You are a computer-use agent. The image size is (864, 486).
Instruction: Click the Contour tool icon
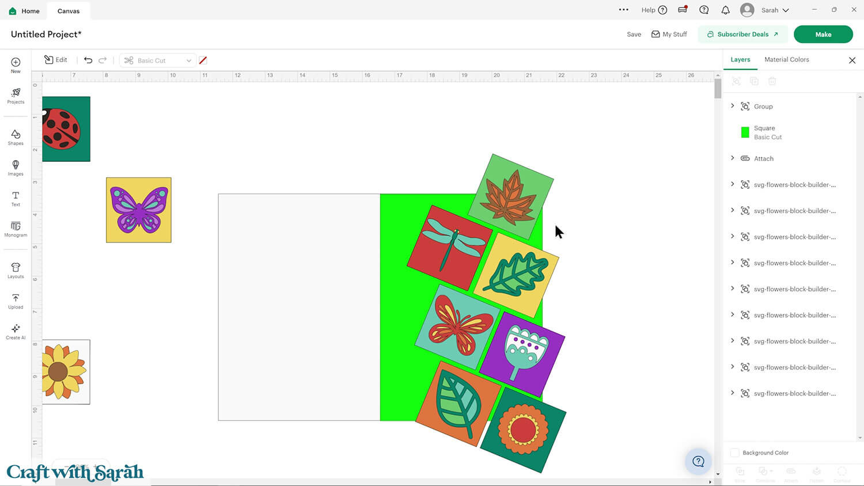842,474
